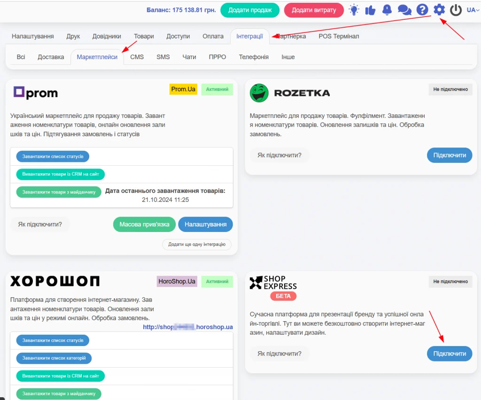
Task: Click Shop Express Не підключено badge
Action: [x=450, y=281]
